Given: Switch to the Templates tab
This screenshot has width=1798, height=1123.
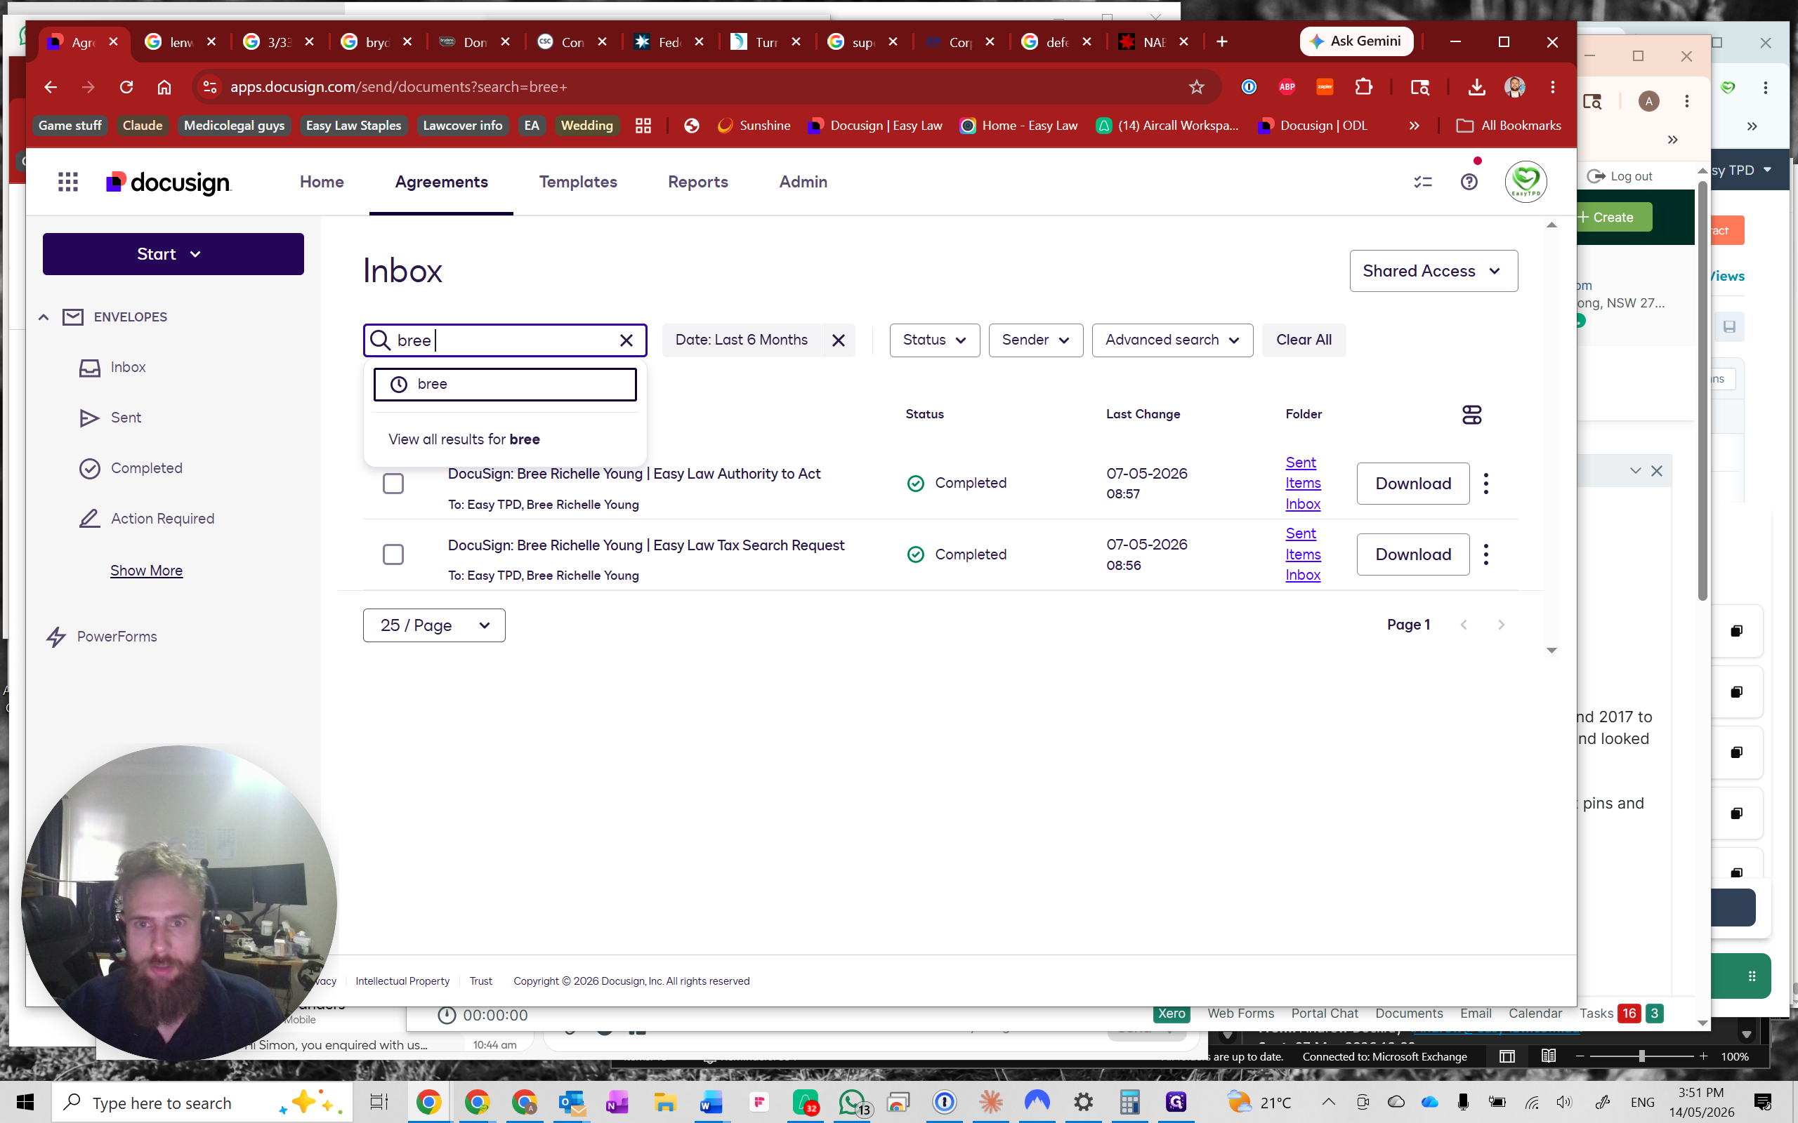Looking at the screenshot, I should click(x=578, y=182).
